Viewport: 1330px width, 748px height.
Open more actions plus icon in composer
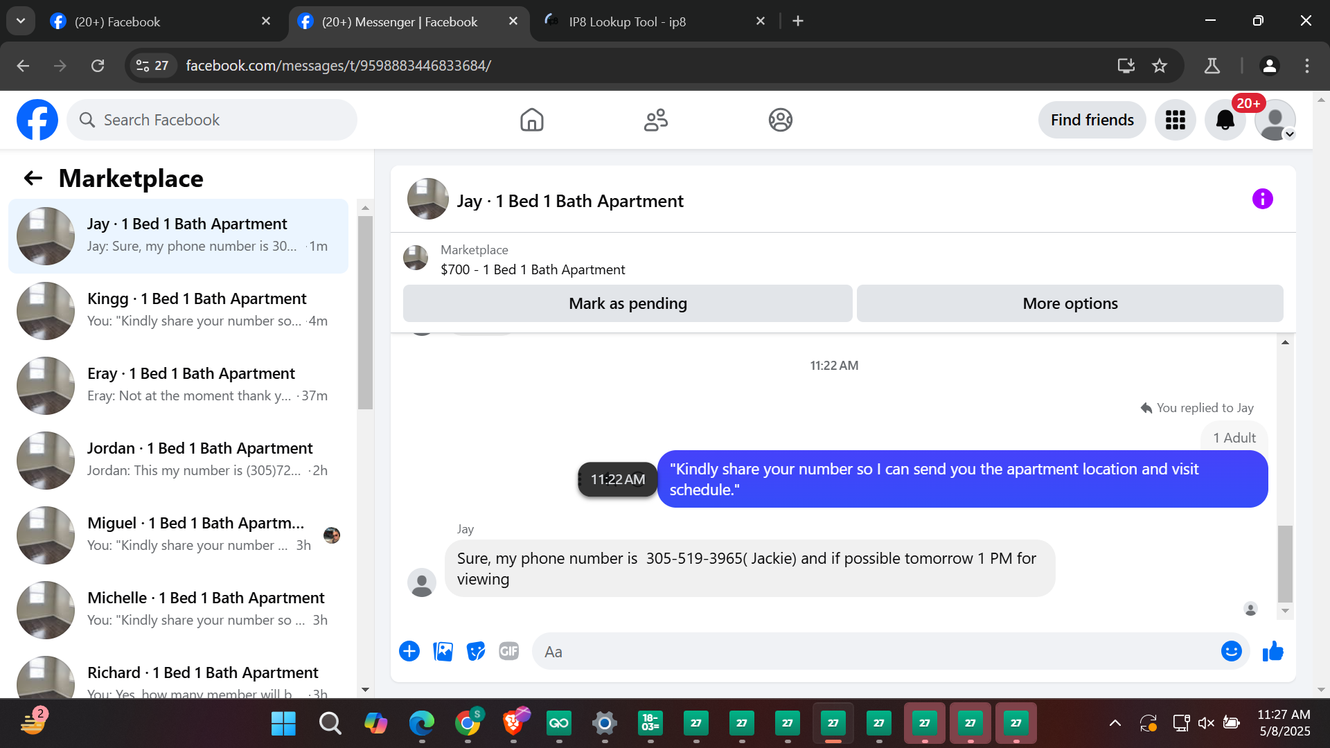(409, 651)
